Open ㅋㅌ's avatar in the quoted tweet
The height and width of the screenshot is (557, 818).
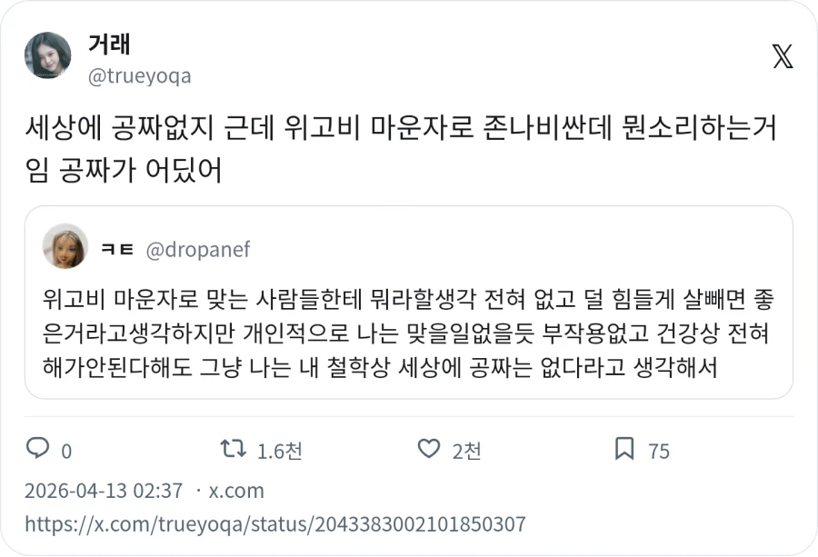click(65, 248)
